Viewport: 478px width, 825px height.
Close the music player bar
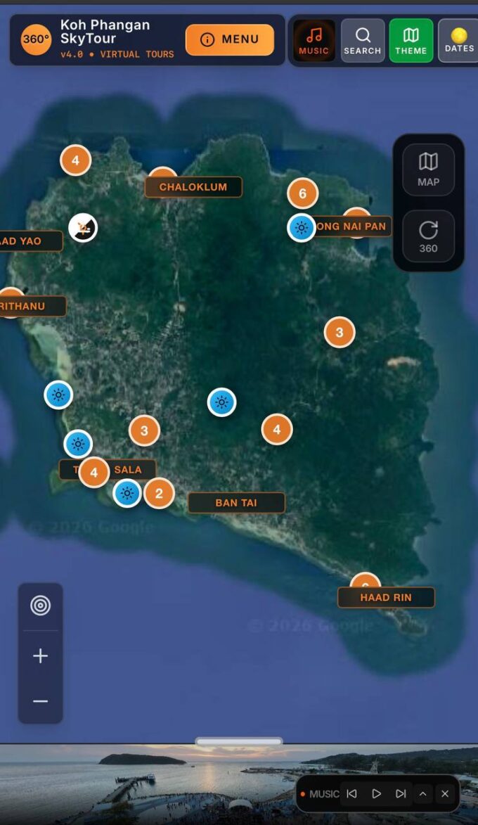click(x=445, y=794)
